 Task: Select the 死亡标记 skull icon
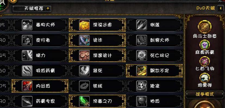click(142, 55)
